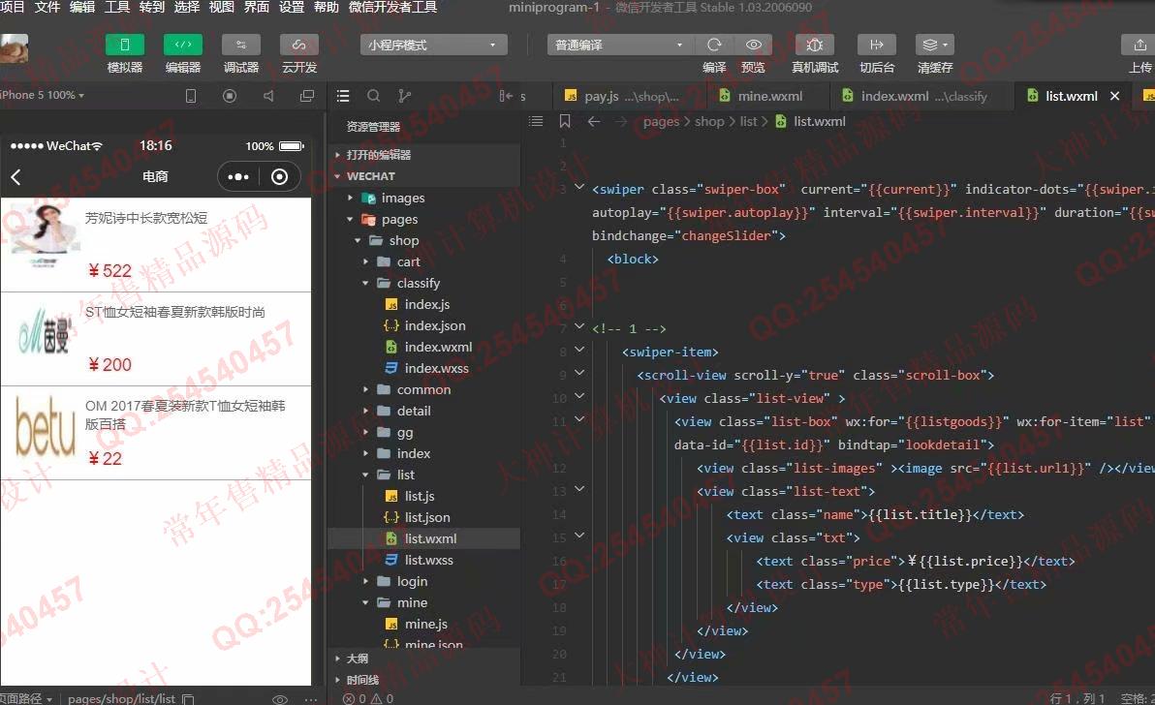1155x705 pixels.
Task: Open the explorer list icon in sidebar
Action: 342,96
